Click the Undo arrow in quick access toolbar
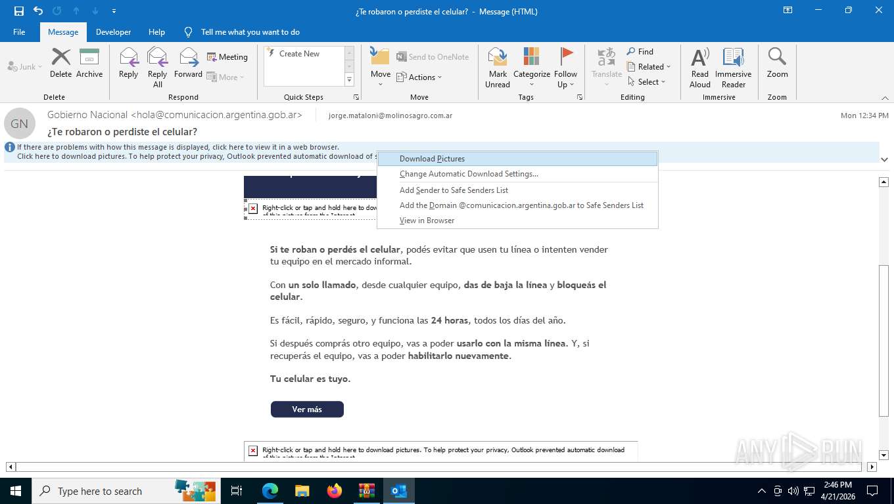The height and width of the screenshot is (504, 894). pyautogui.click(x=38, y=11)
